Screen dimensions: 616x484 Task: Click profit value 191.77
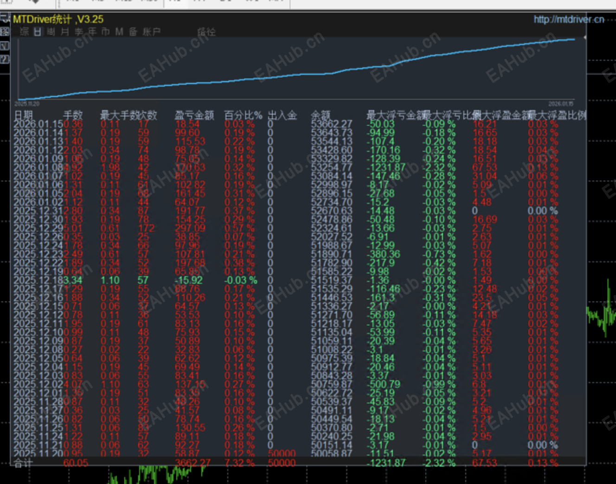click(x=190, y=210)
